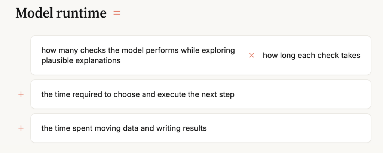The height and width of the screenshot is (153, 383).
Task: Click the word 'takes' in first card
Action: 350,56
